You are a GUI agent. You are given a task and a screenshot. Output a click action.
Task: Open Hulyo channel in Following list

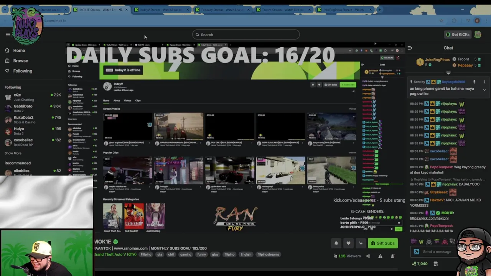pos(33,131)
